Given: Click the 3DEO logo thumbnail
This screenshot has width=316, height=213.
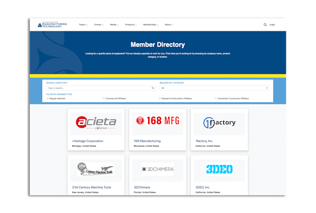Looking at the screenshot, I should point(219,169).
